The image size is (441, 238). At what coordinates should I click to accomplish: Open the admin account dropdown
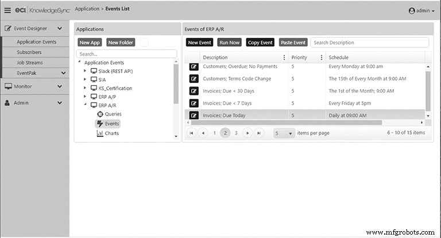433,11
